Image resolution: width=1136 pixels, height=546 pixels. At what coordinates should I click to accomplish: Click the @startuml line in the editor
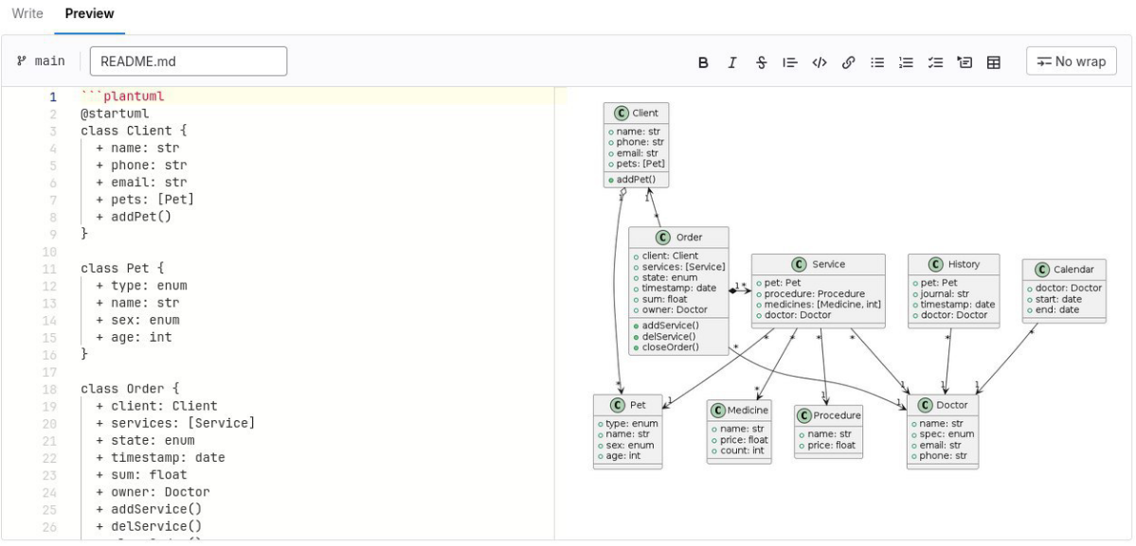[x=115, y=114]
